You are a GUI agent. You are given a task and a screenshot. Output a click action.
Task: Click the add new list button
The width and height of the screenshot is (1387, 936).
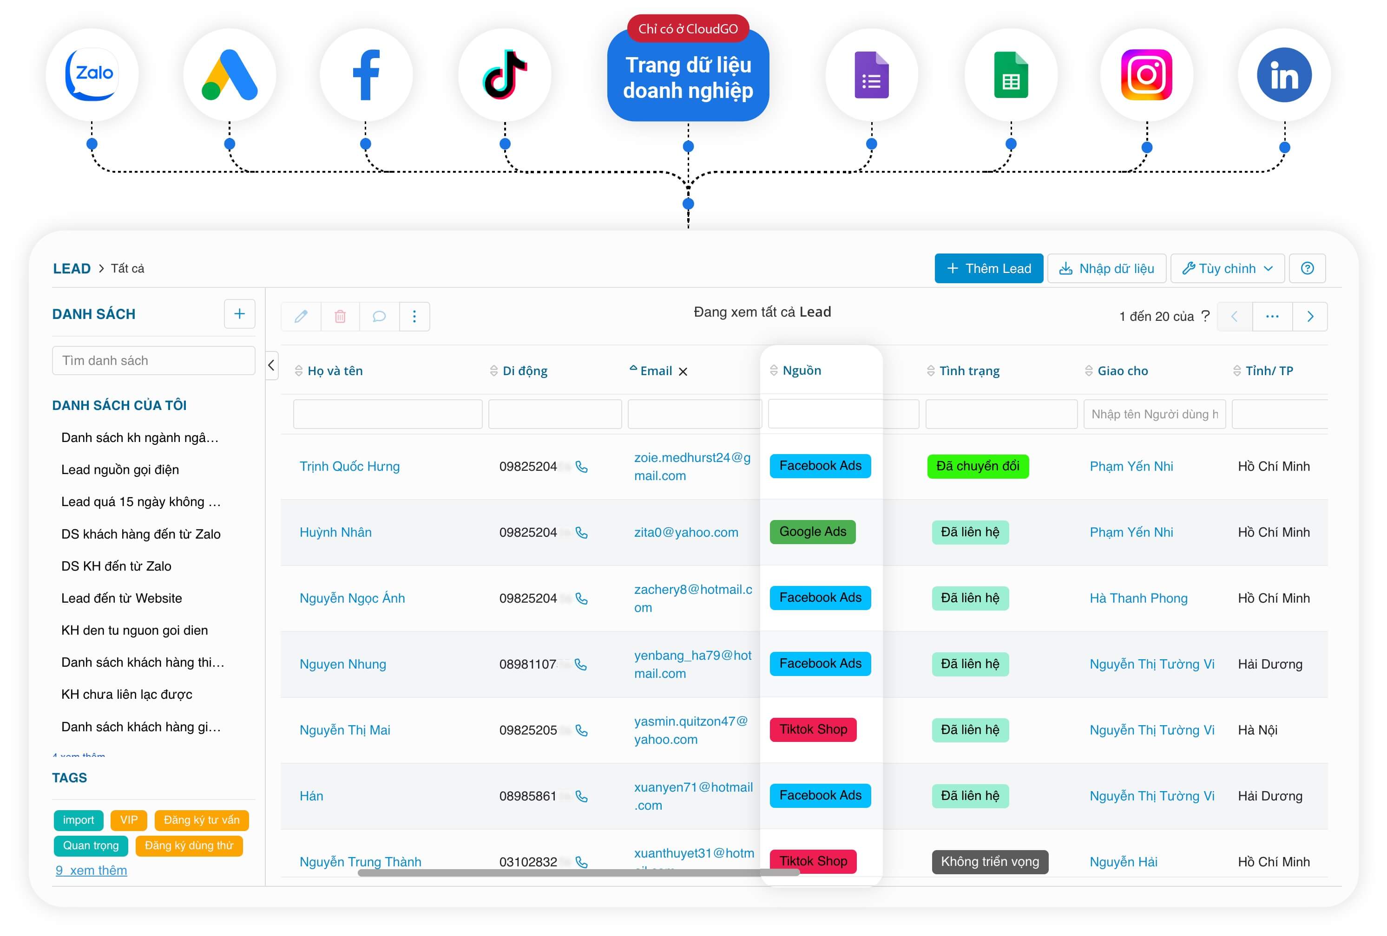click(x=239, y=312)
